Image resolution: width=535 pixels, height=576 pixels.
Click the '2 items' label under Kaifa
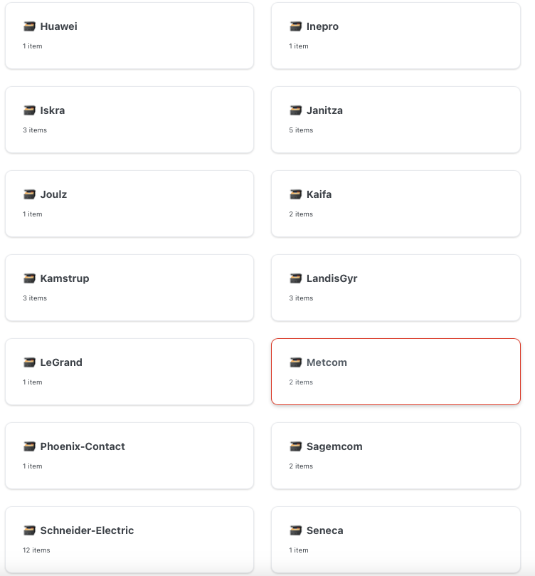301,214
